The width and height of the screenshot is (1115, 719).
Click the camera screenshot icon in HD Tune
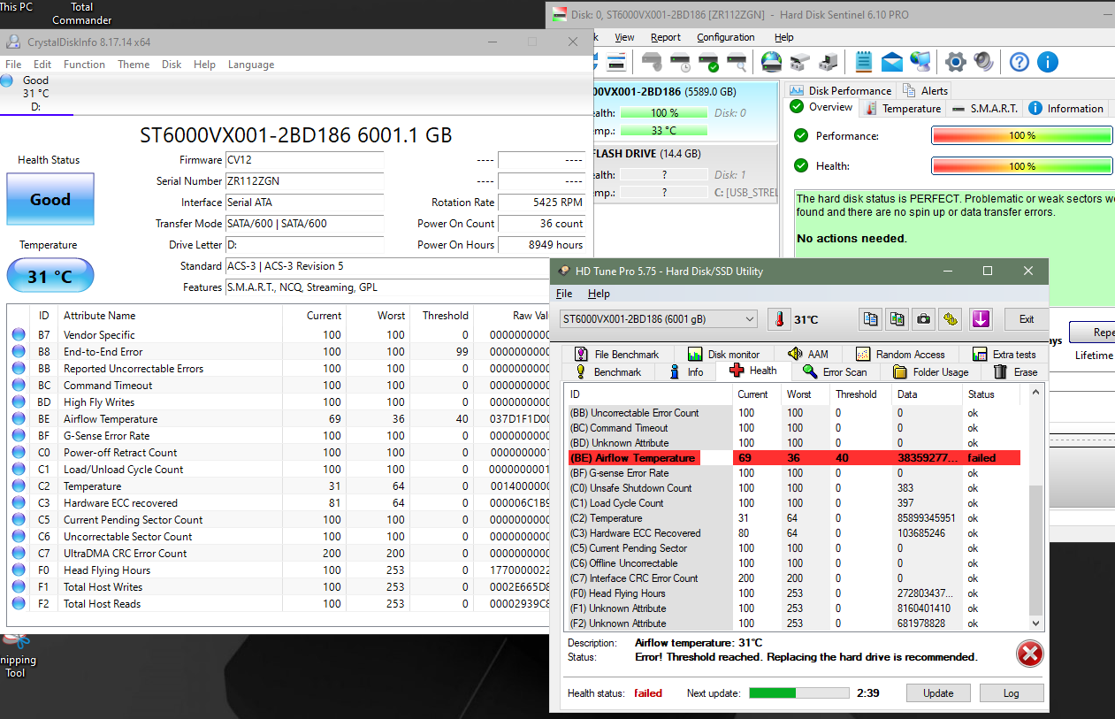click(x=924, y=319)
